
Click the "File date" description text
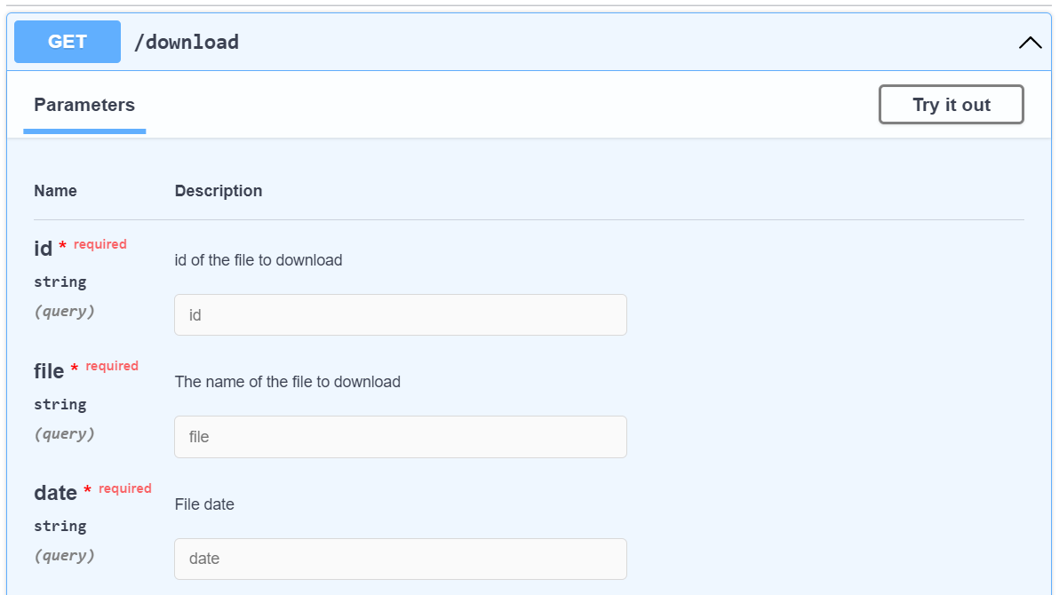(204, 504)
